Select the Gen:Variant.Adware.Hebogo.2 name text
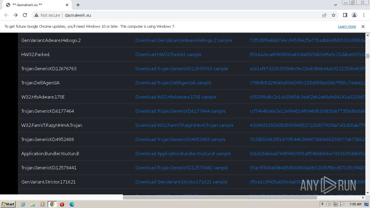Image resolution: width=370 pixels, height=208 pixels. (51, 40)
